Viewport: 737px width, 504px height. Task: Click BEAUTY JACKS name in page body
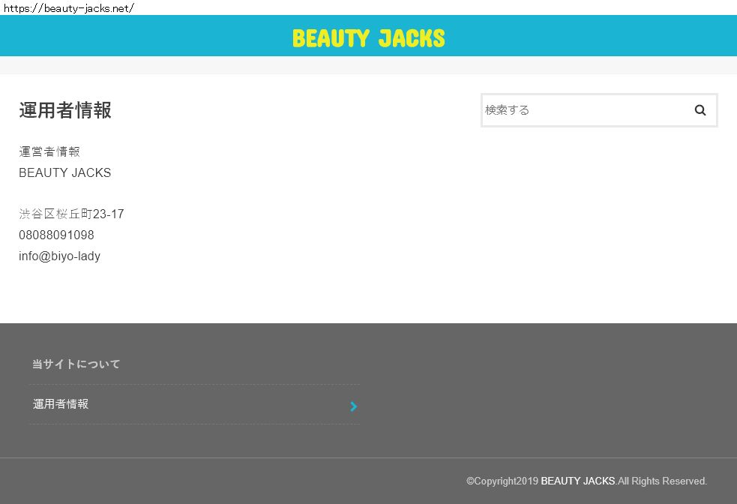(64, 172)
